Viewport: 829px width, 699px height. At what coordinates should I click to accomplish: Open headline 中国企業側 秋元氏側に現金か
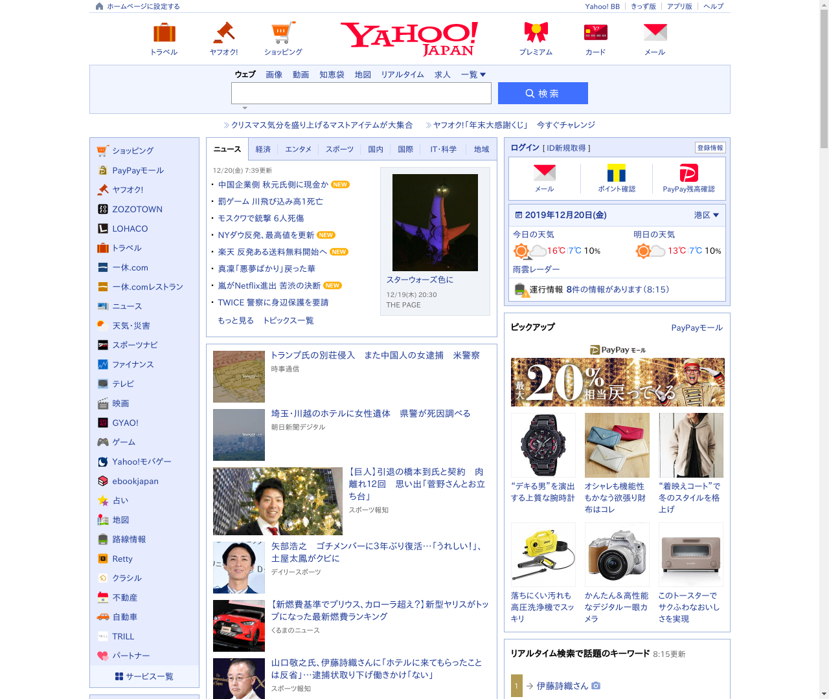273,184
